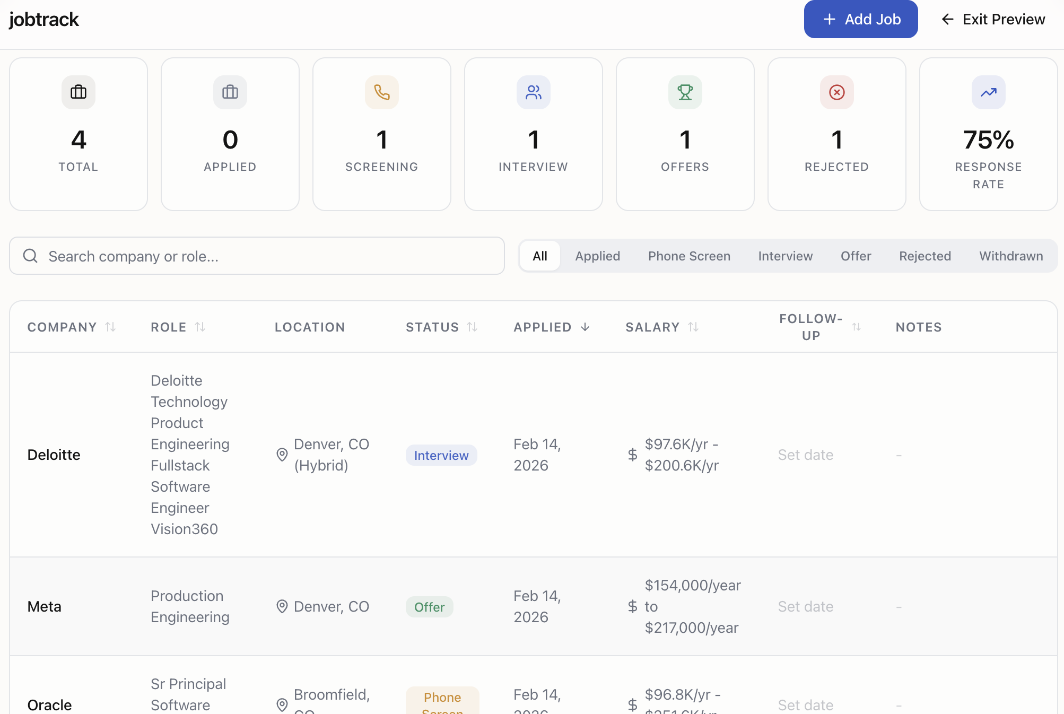The width and height of the screenshot is (1064, 714).
Task: Click the Add Job button
Action: click(x=860, y=19)
